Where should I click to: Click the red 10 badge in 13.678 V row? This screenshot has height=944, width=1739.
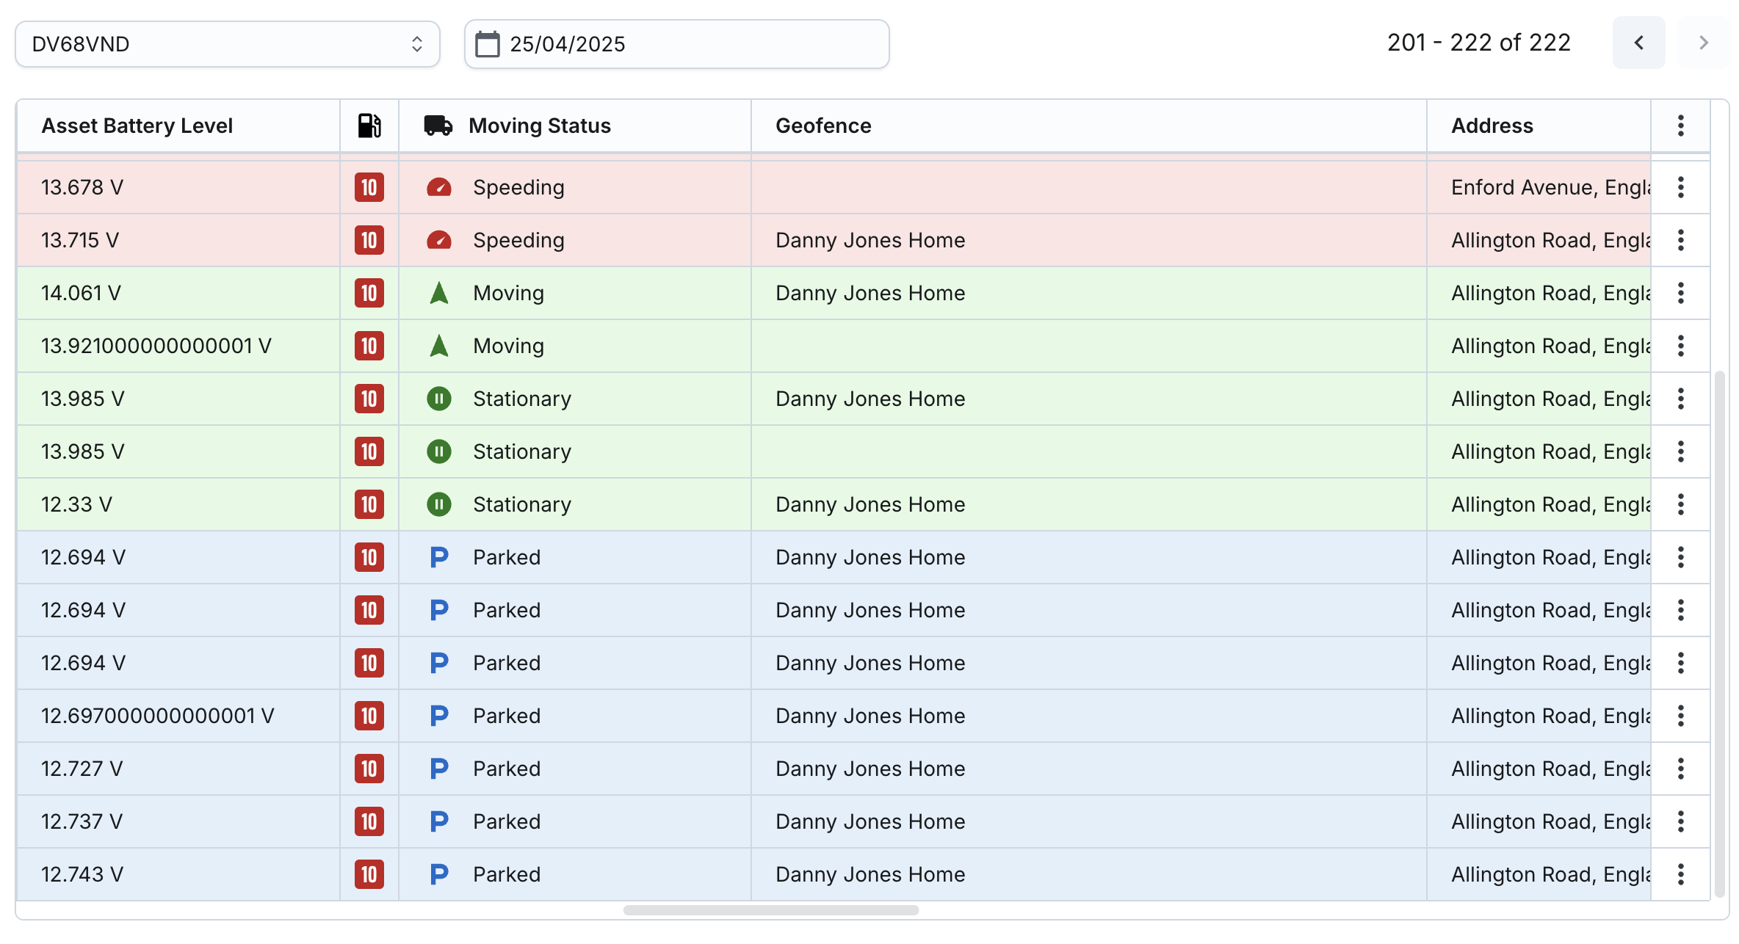pos(369,187)
